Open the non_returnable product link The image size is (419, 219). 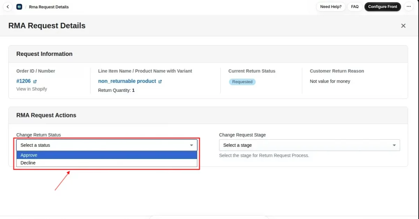[127, 81]
